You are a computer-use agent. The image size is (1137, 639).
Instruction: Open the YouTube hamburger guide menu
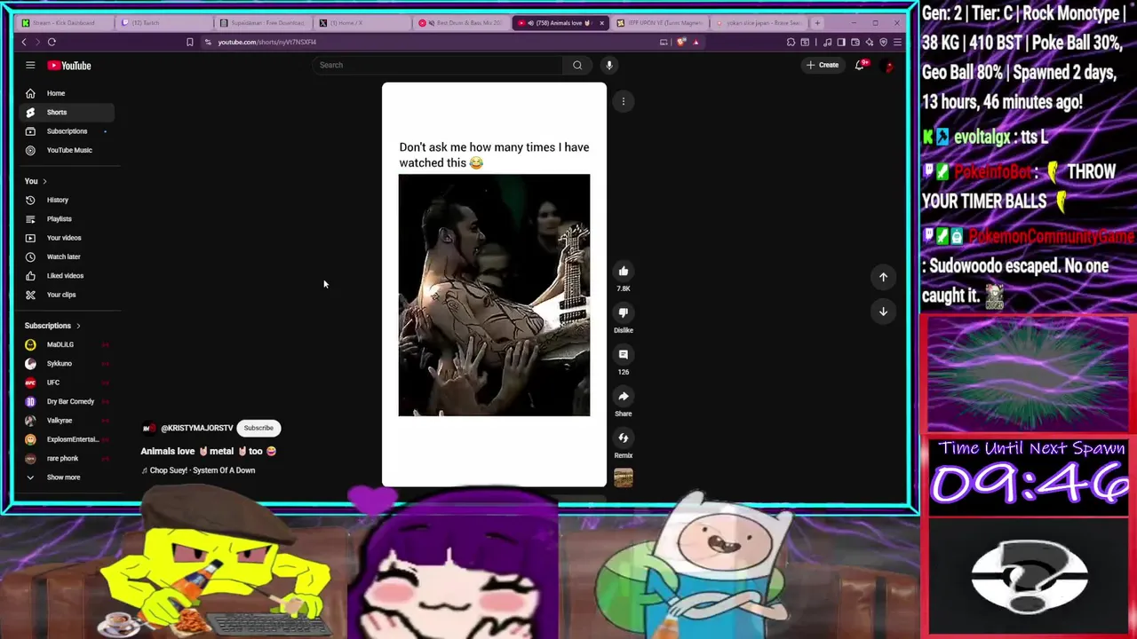[x=30, y=65]
